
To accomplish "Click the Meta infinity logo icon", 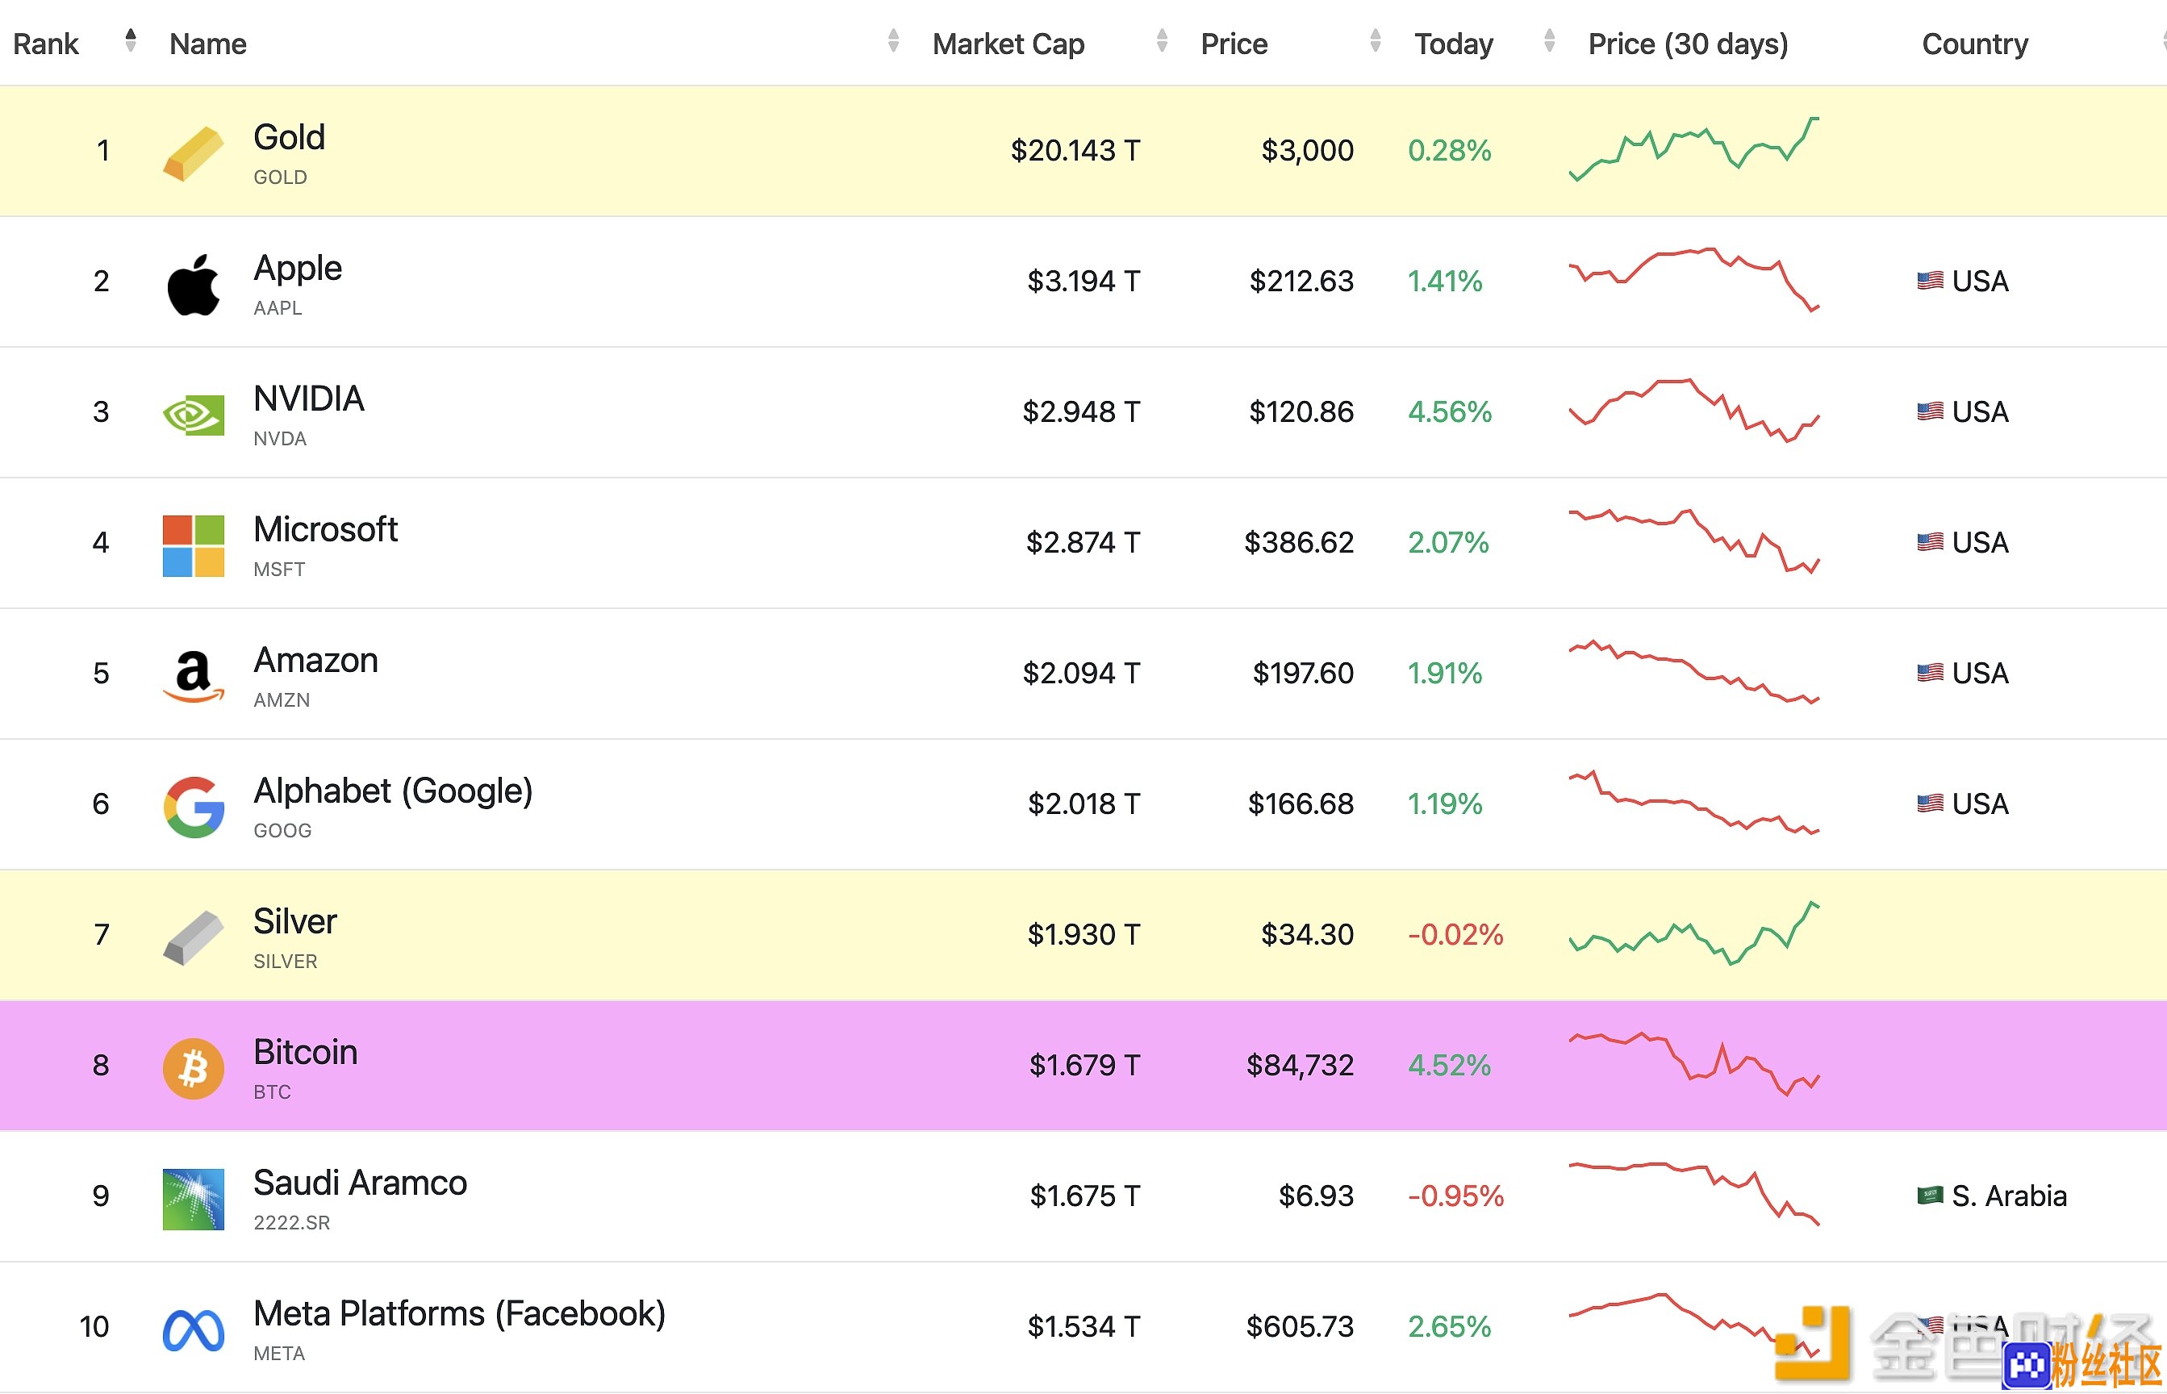I will 193,1329.
